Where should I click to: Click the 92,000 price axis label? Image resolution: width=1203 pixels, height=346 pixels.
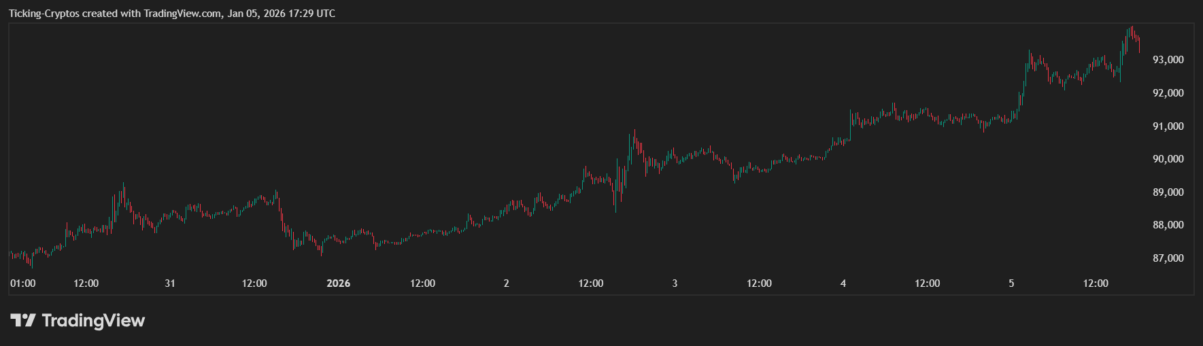click(1168, 93)
